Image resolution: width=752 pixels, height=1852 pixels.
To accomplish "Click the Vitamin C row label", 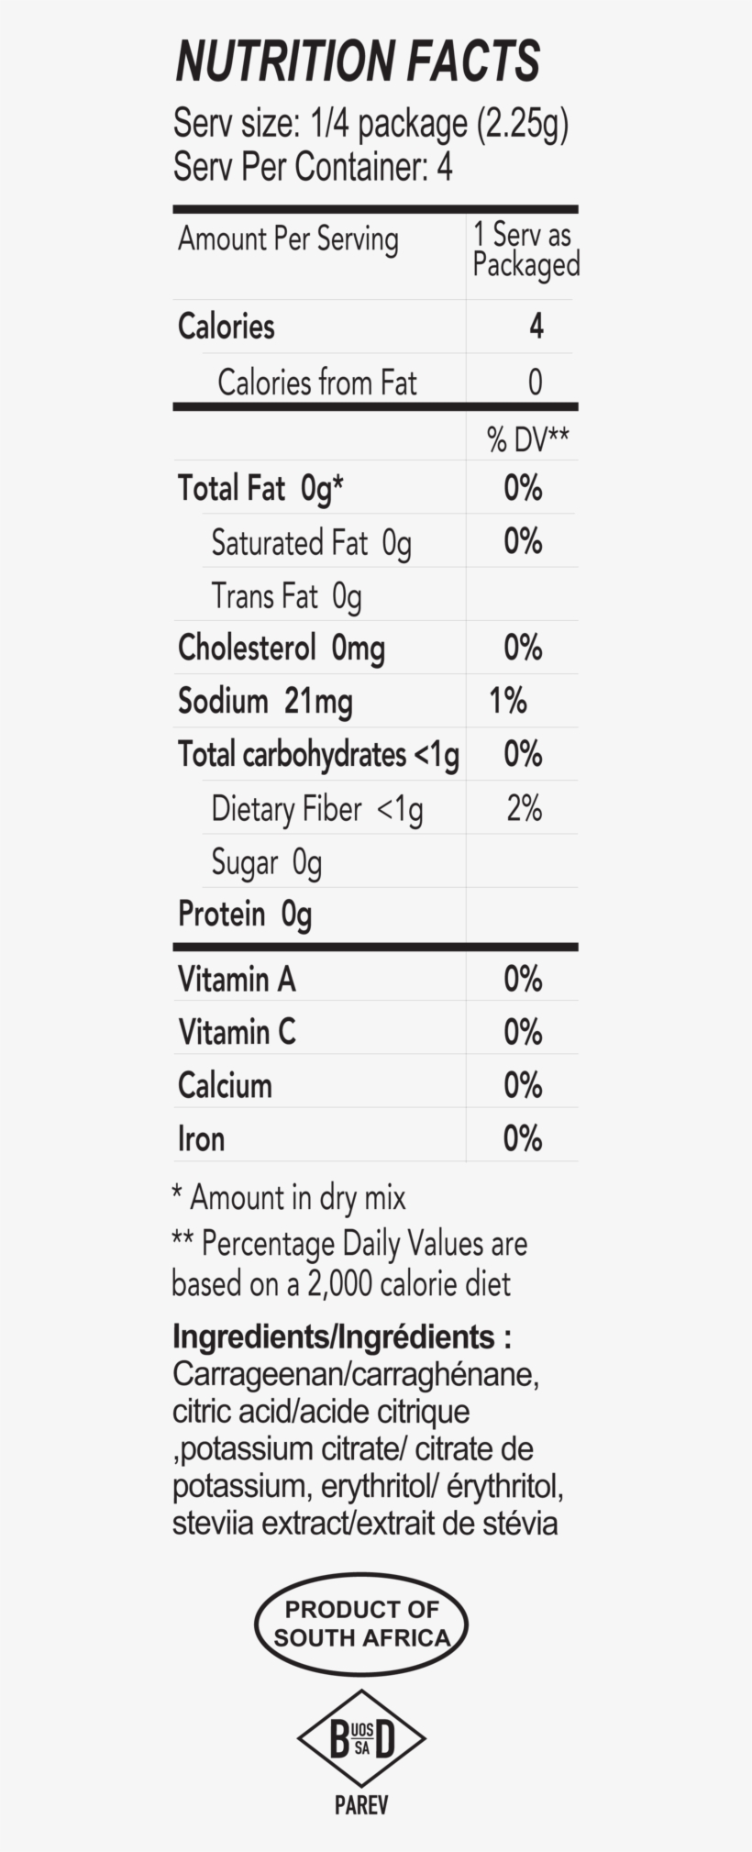I will [x=237, y=1033].
